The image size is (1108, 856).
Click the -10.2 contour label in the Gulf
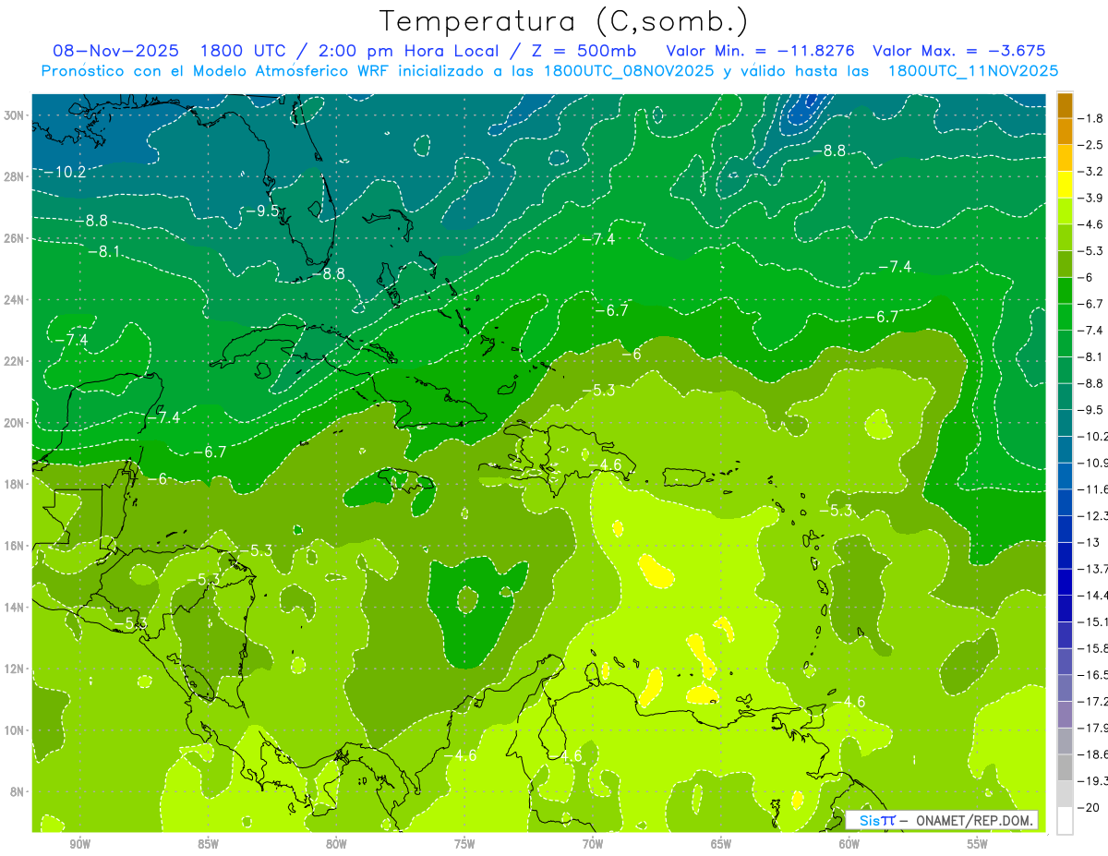pyautogui.click(x=66, y=172)
